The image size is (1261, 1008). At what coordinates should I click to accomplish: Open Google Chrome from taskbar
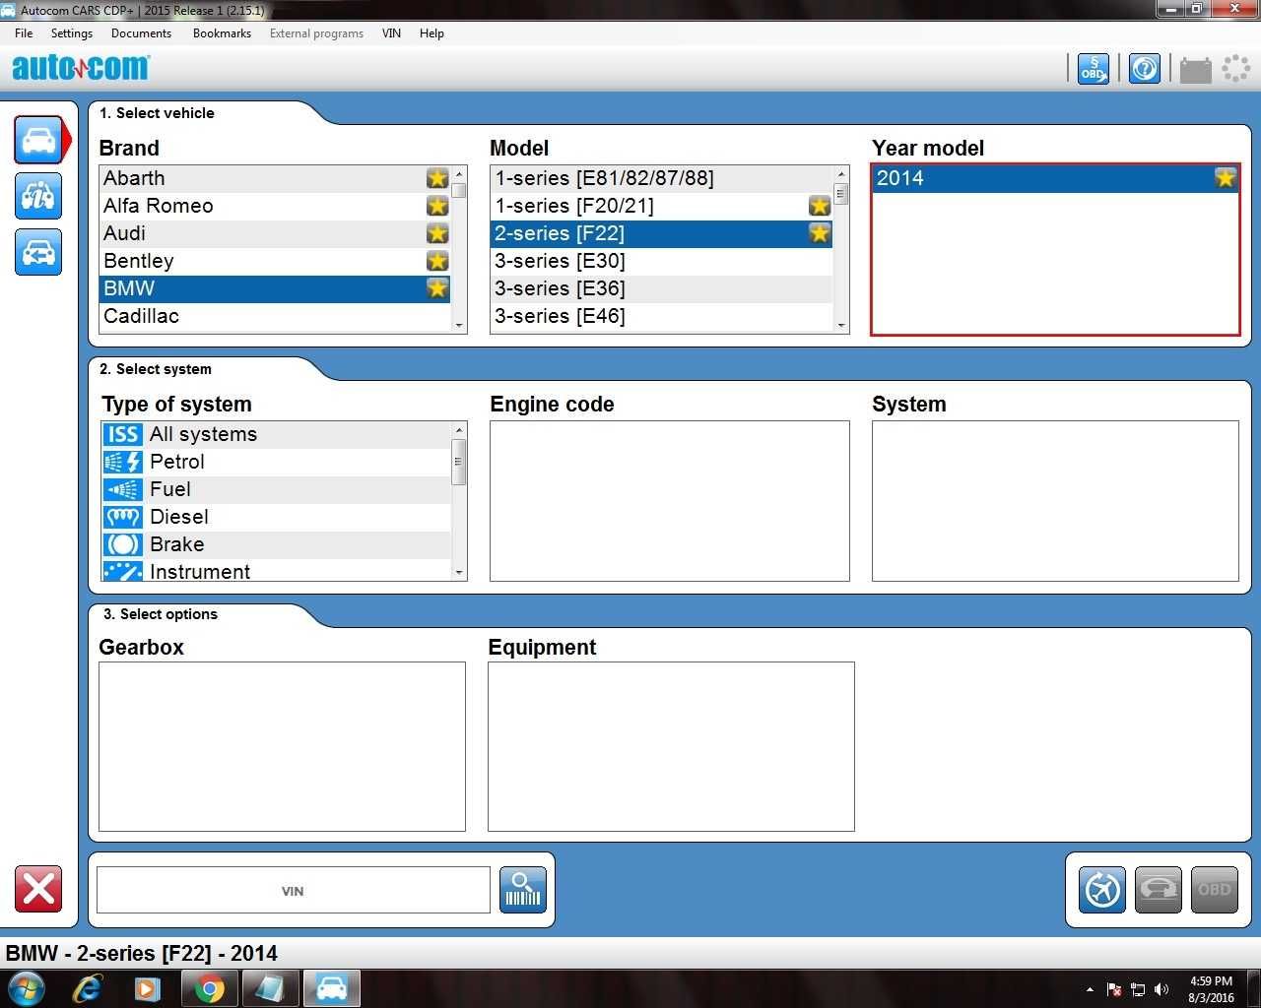coord(209,988)
